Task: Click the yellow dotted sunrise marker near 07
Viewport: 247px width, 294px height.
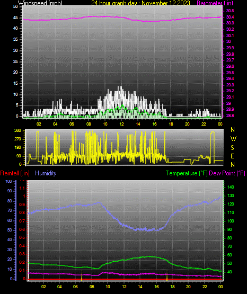Action: point(82,275)
